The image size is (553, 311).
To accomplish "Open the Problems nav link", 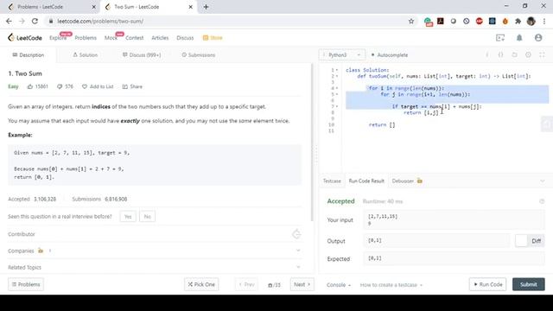I will (x=86, y=38).
